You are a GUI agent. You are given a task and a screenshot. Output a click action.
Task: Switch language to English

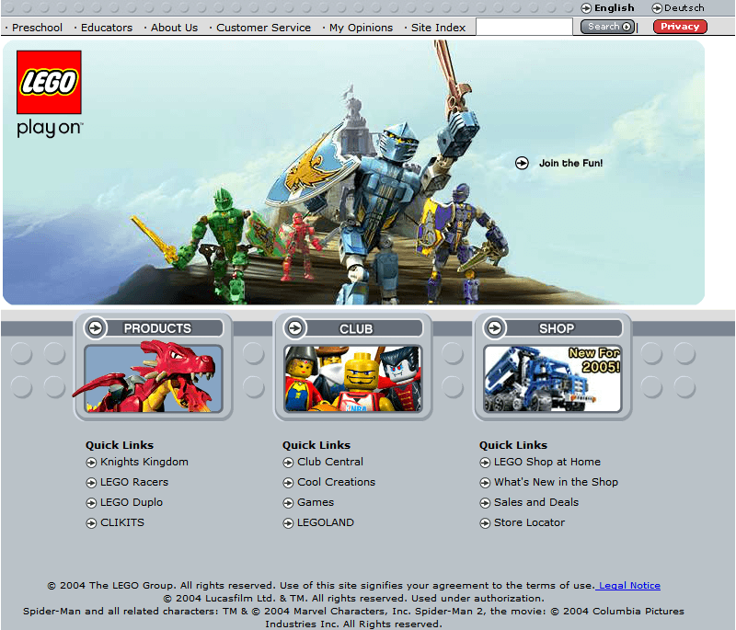[x=614, y=8]
